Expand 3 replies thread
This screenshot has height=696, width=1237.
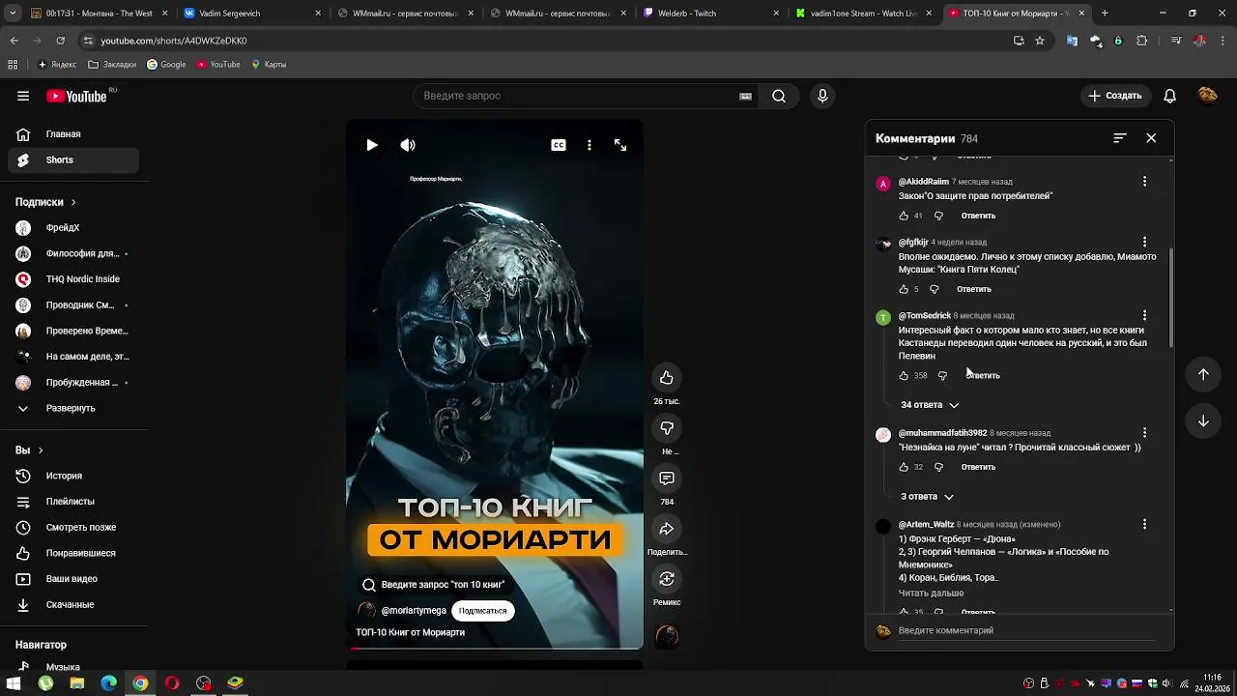[x=928, y=497]
